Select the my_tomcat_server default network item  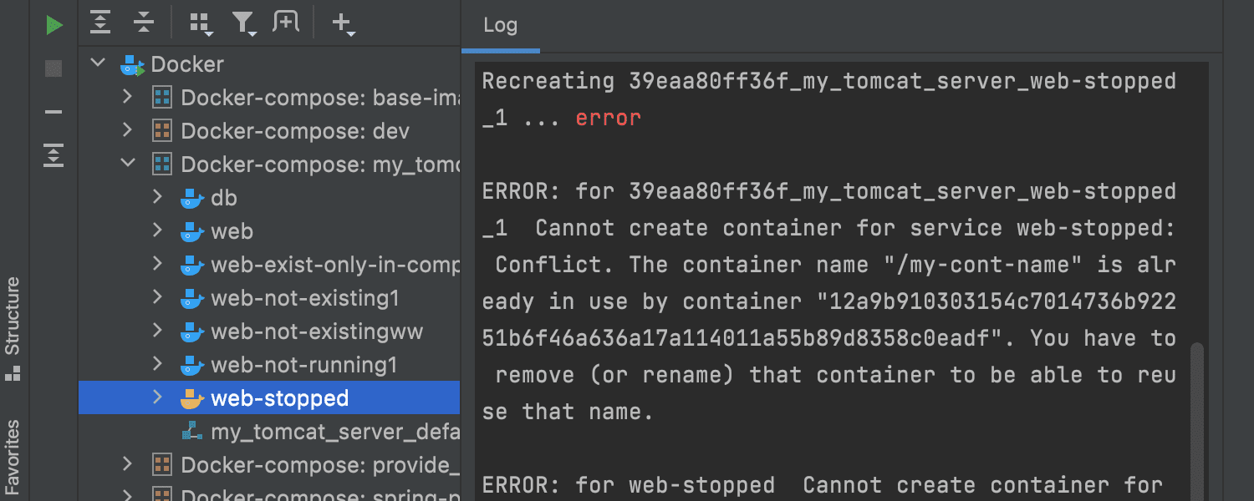[x=334, y=432]
